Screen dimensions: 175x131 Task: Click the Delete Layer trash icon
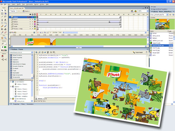pyautogui.click(x=34, y=32)
